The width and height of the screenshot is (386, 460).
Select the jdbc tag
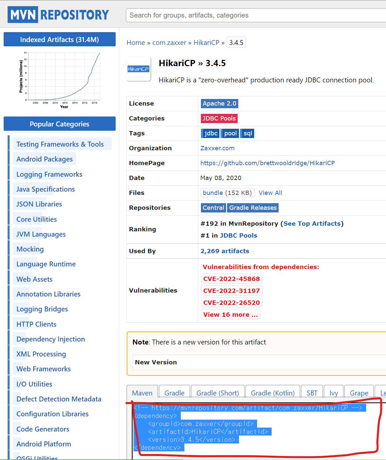tap(210, 133)
